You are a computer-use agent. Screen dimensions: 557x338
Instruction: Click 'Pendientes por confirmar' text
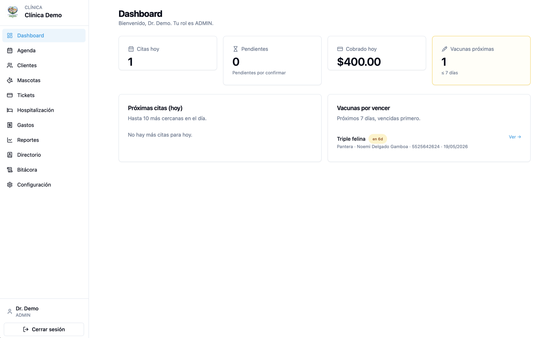click(259, 73)
